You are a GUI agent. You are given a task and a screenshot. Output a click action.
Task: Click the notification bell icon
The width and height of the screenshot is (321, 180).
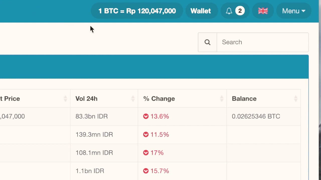click(229, 11)
